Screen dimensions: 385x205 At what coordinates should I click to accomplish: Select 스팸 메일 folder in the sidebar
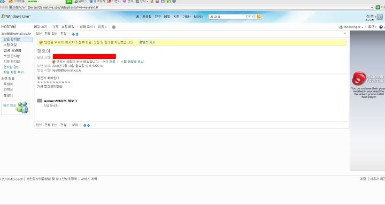pos(10,45)
